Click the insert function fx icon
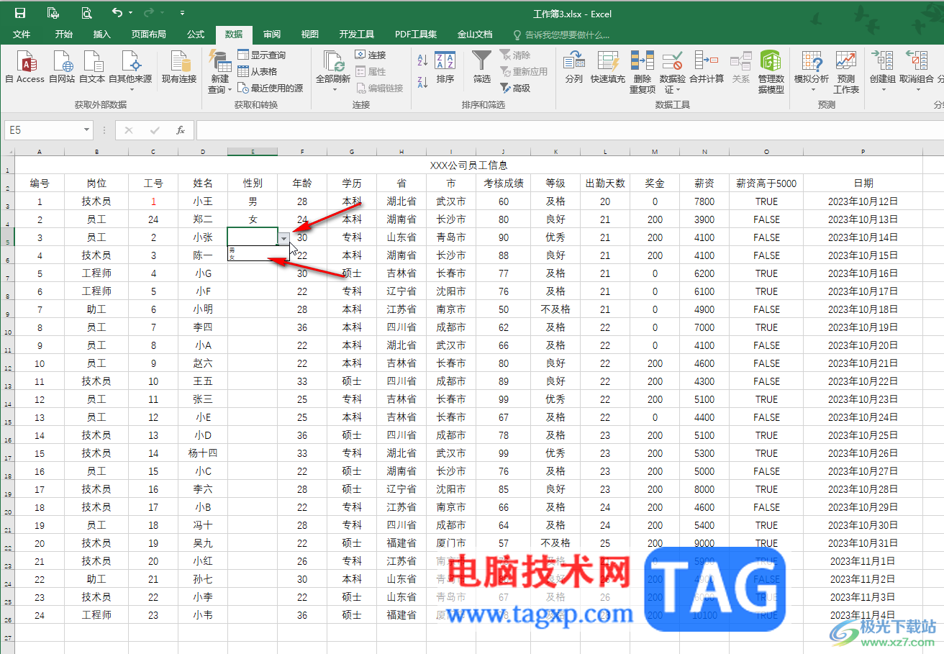944x654 pixels. (181, 130)
